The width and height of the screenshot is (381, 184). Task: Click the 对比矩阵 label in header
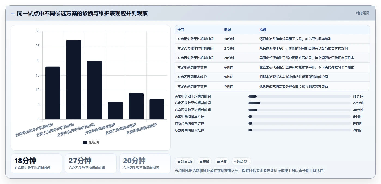click(x=362, y=13)
